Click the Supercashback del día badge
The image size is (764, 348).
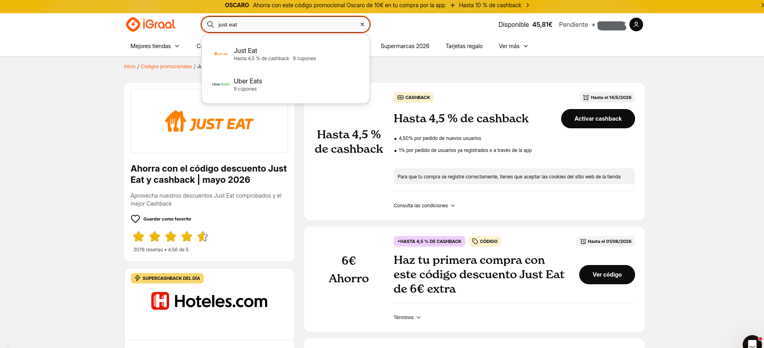(167, 278)
